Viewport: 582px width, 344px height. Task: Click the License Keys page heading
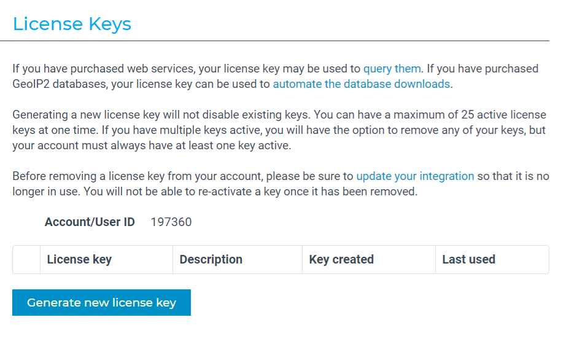72,24
